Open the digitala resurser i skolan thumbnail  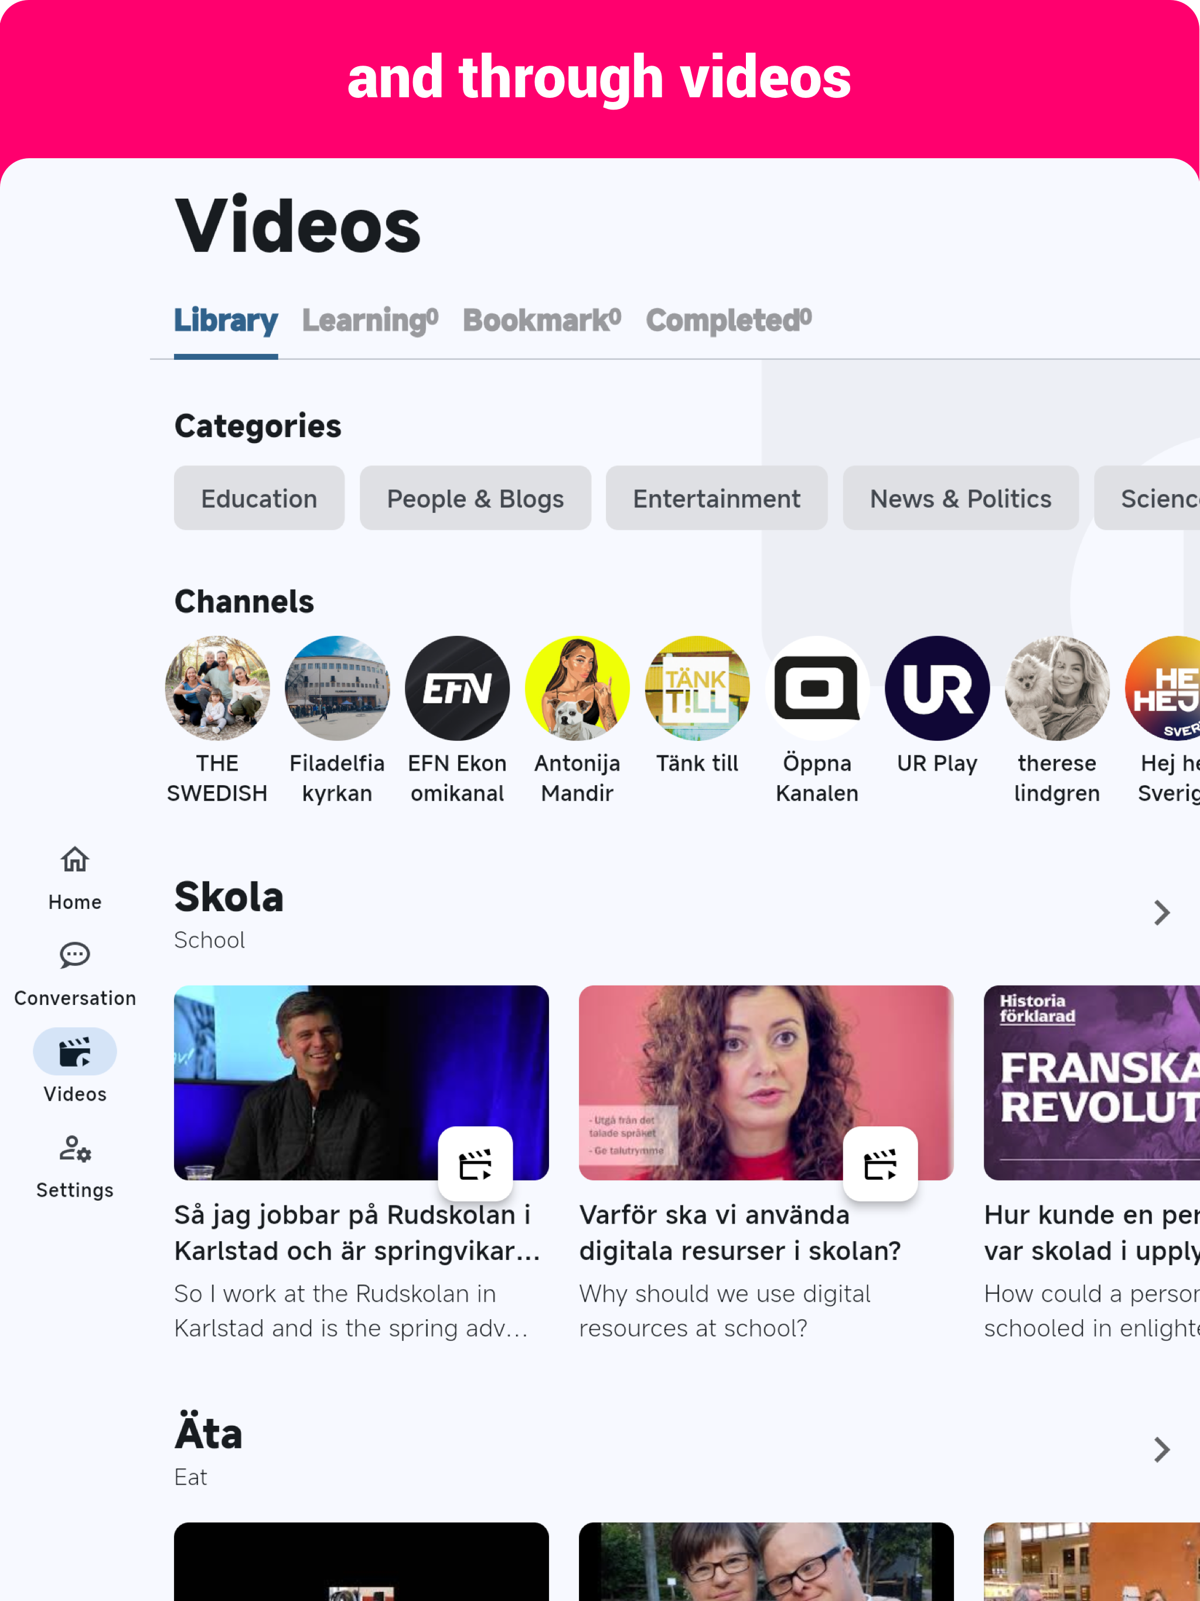coord(766,1083)
